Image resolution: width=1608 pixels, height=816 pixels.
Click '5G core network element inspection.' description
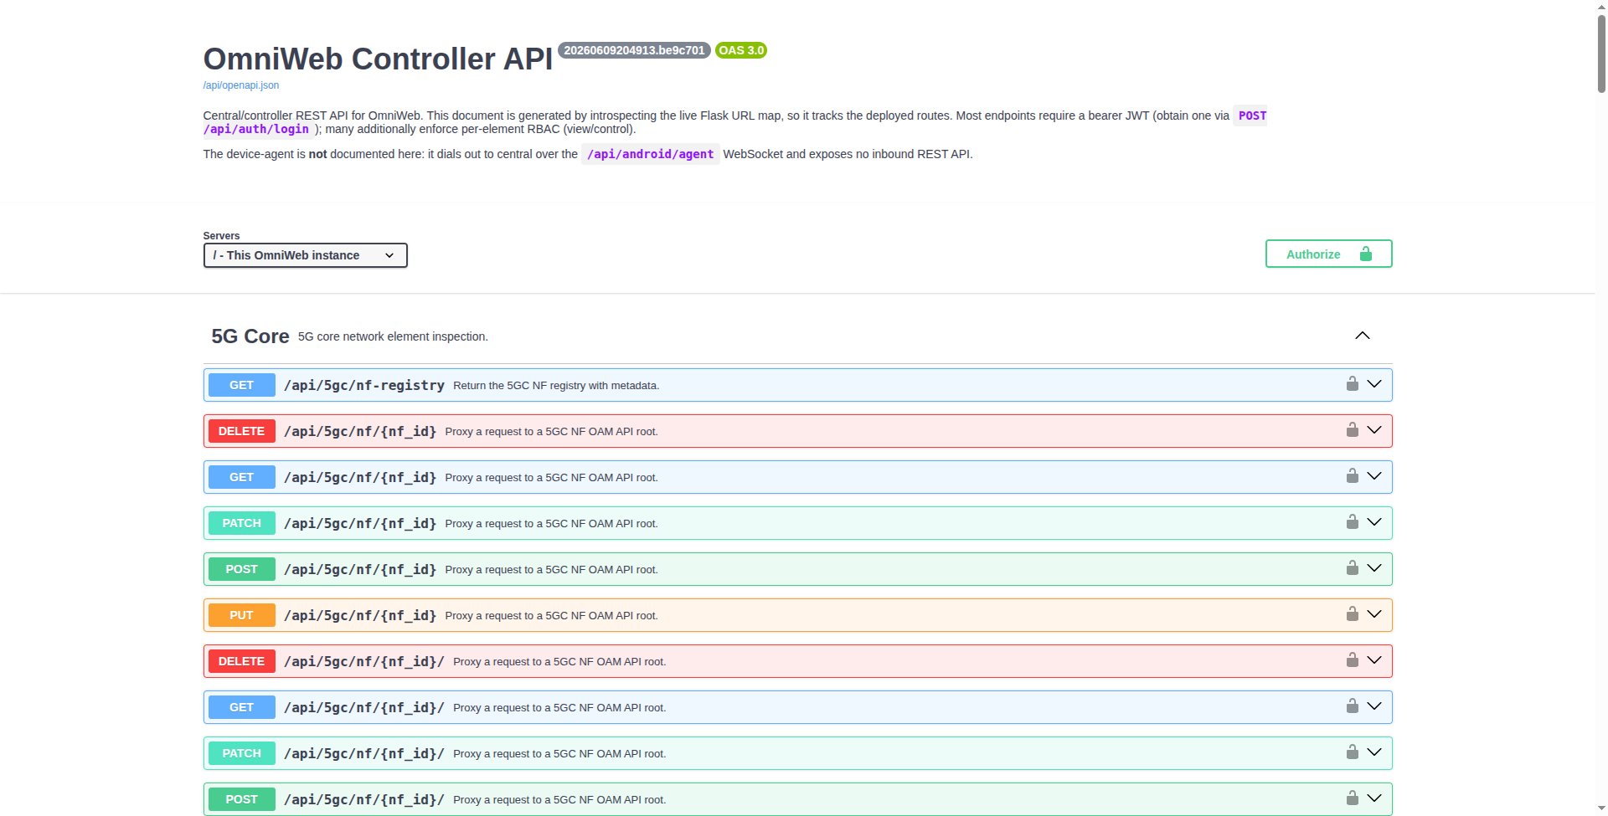pos(393,336)
